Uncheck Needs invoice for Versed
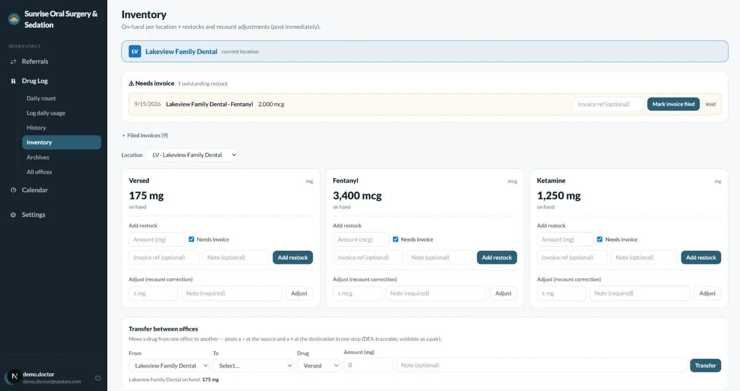The image size is (740, 391). 191,239
